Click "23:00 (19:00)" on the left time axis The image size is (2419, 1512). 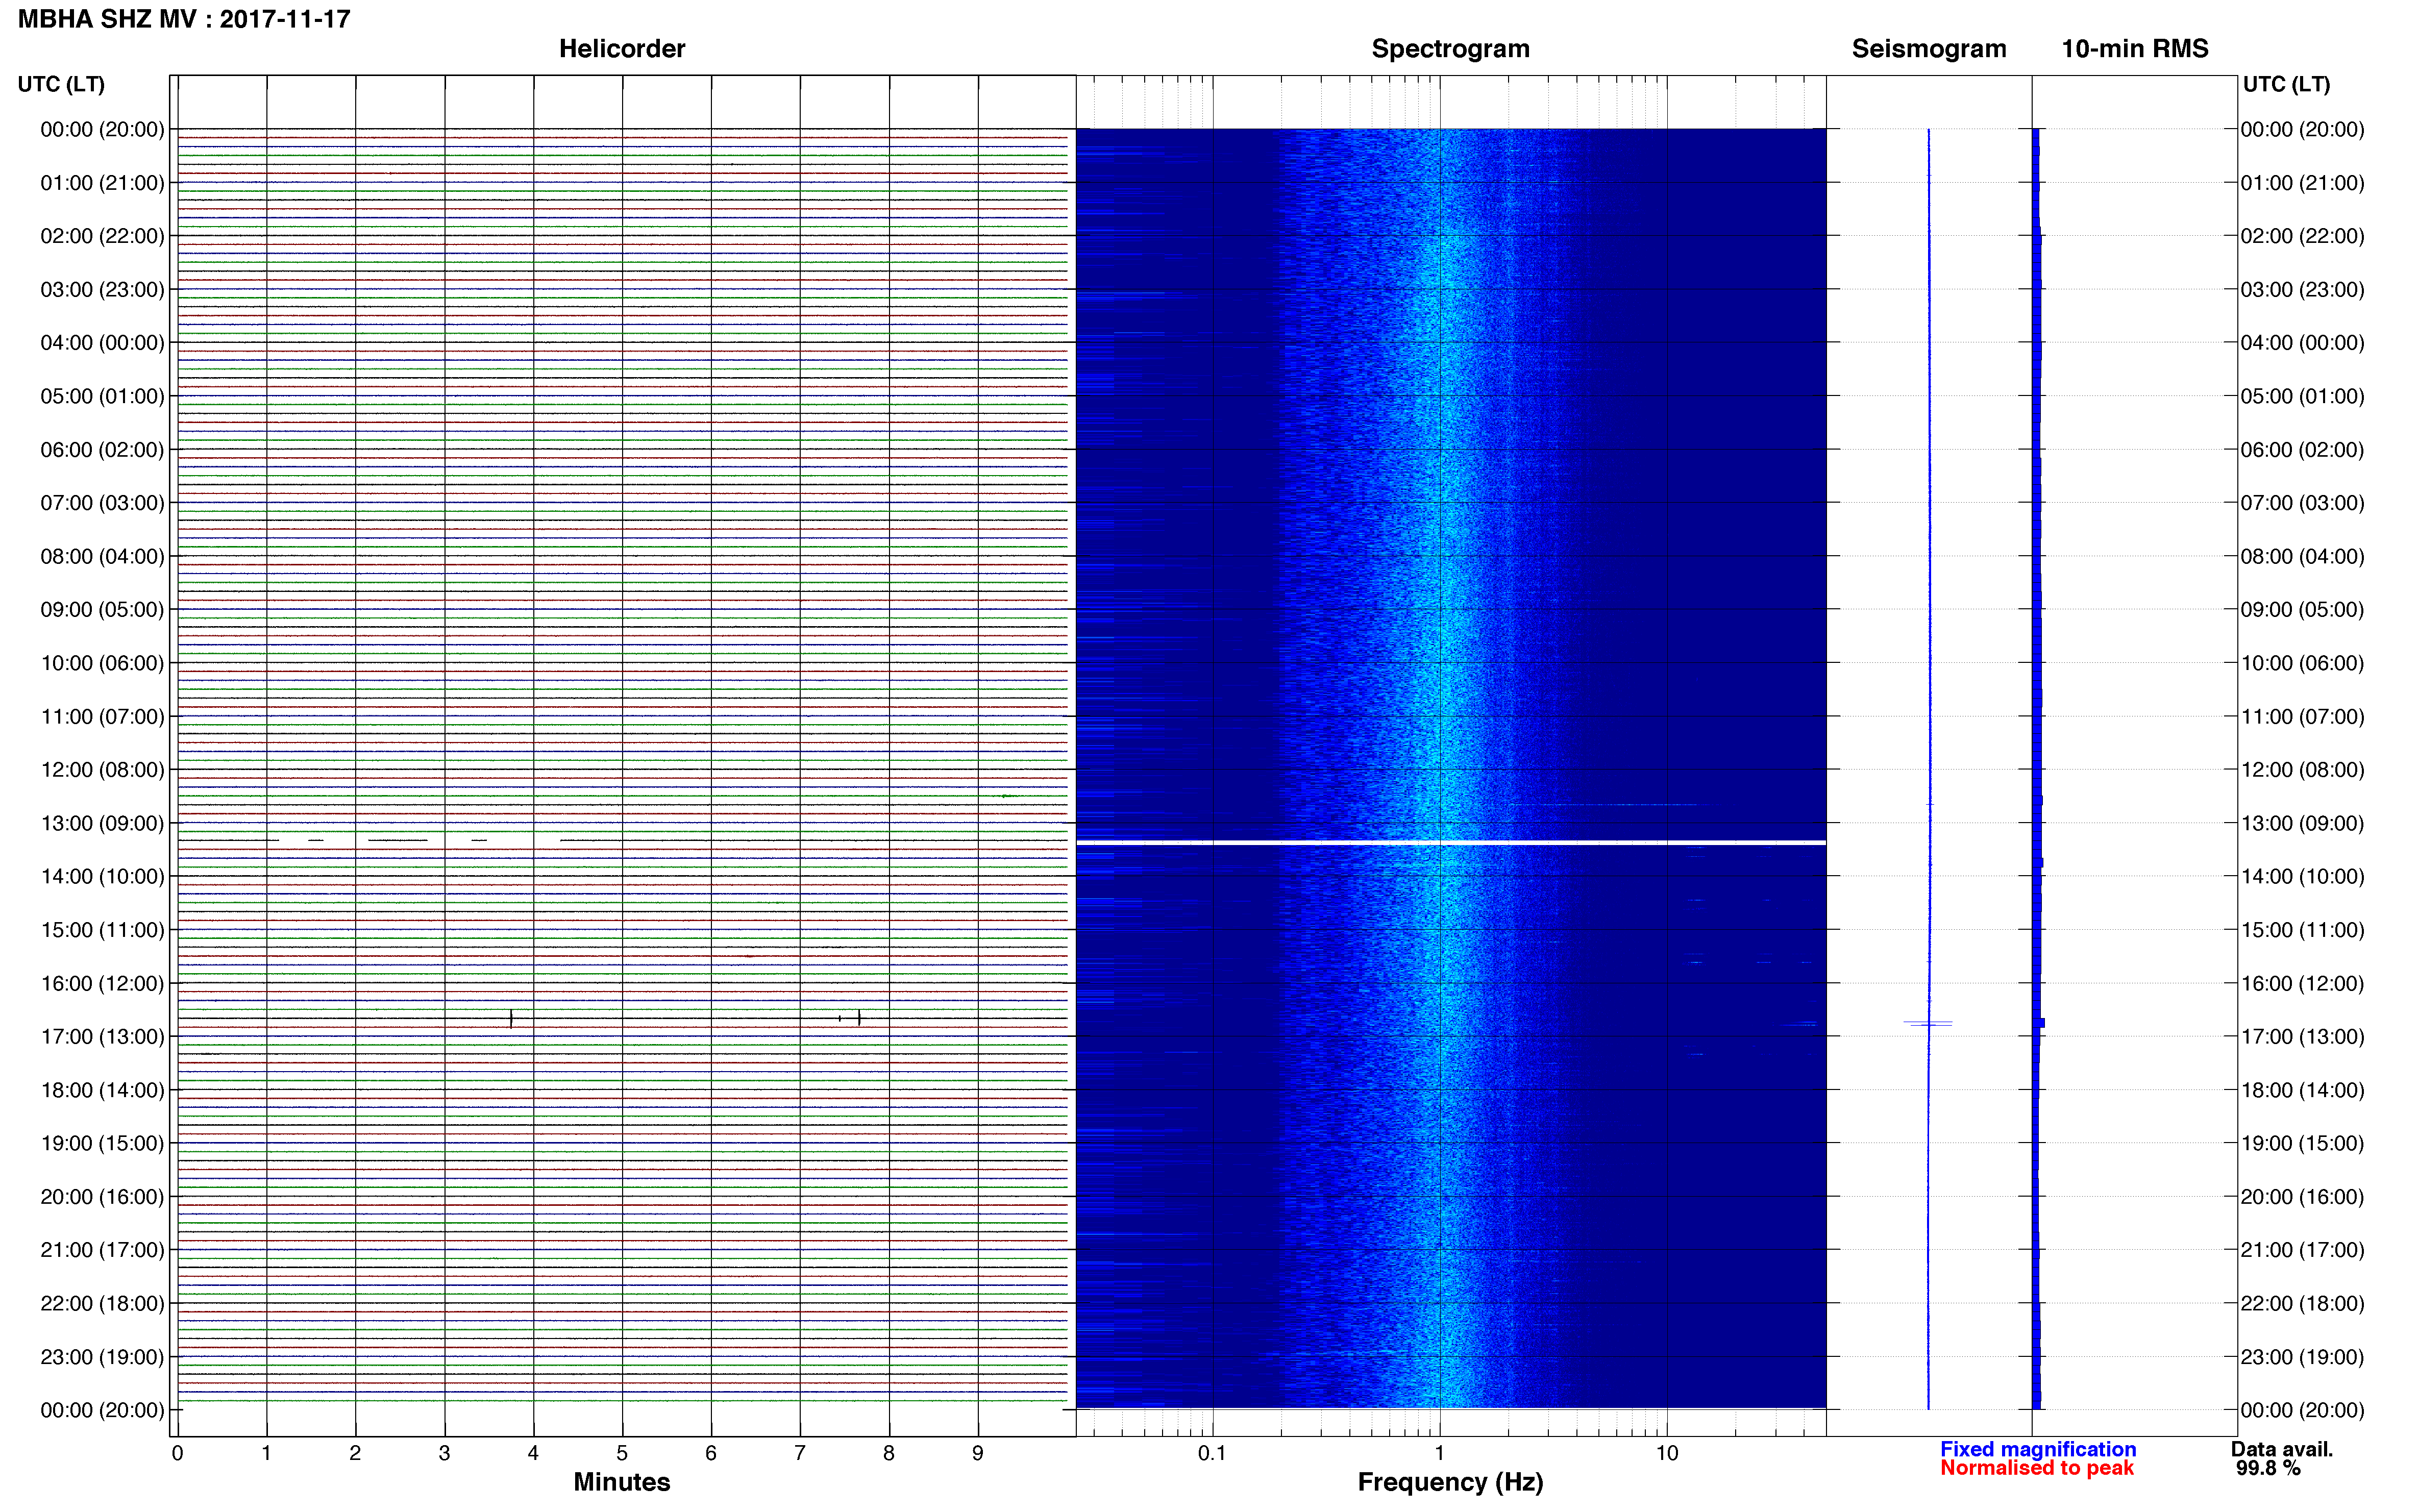pyautogui.click(x=102, y=1357)
